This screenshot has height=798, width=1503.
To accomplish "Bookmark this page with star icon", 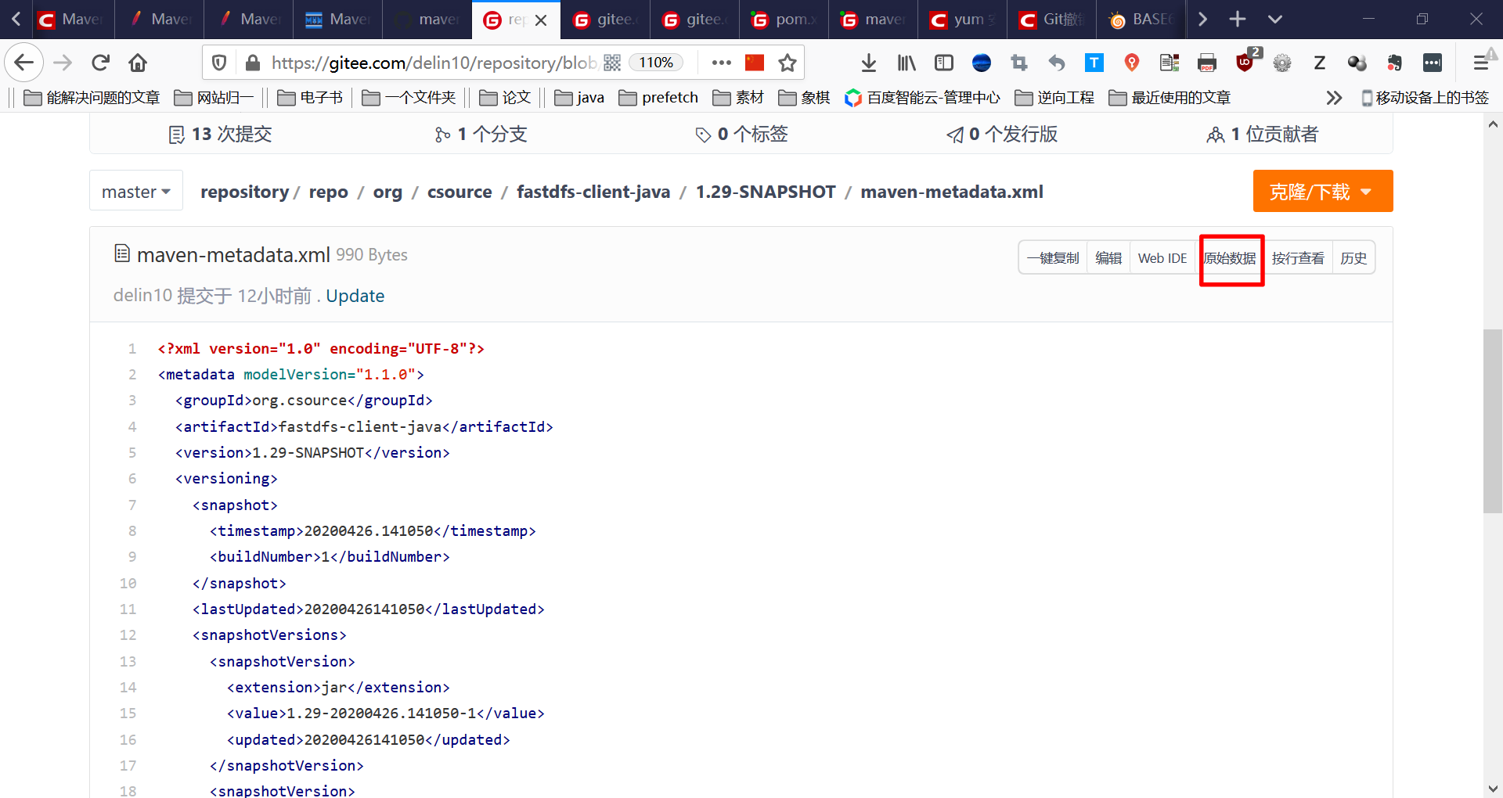I will tap(788, 63).
